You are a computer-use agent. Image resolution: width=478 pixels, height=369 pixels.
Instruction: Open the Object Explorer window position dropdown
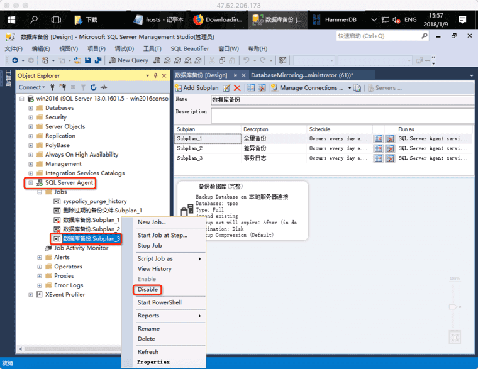[147, 75]
